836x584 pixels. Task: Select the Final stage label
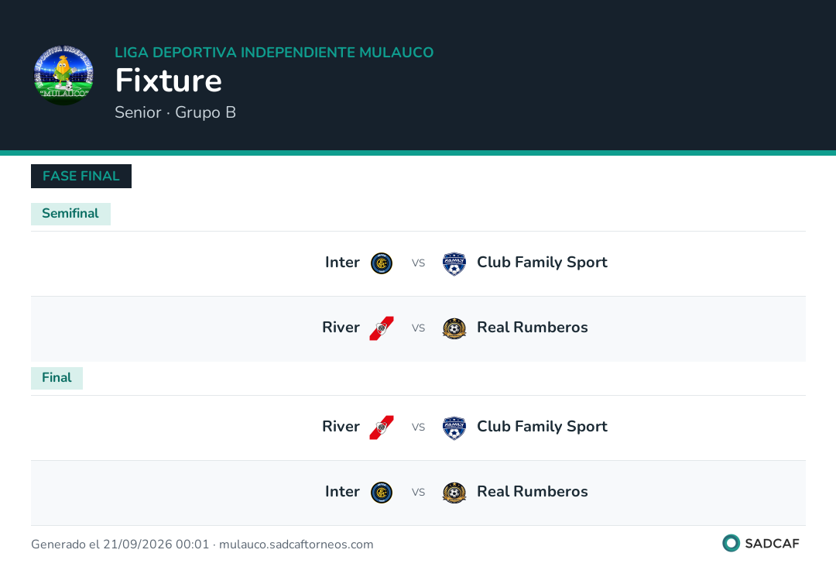point(57,378)
